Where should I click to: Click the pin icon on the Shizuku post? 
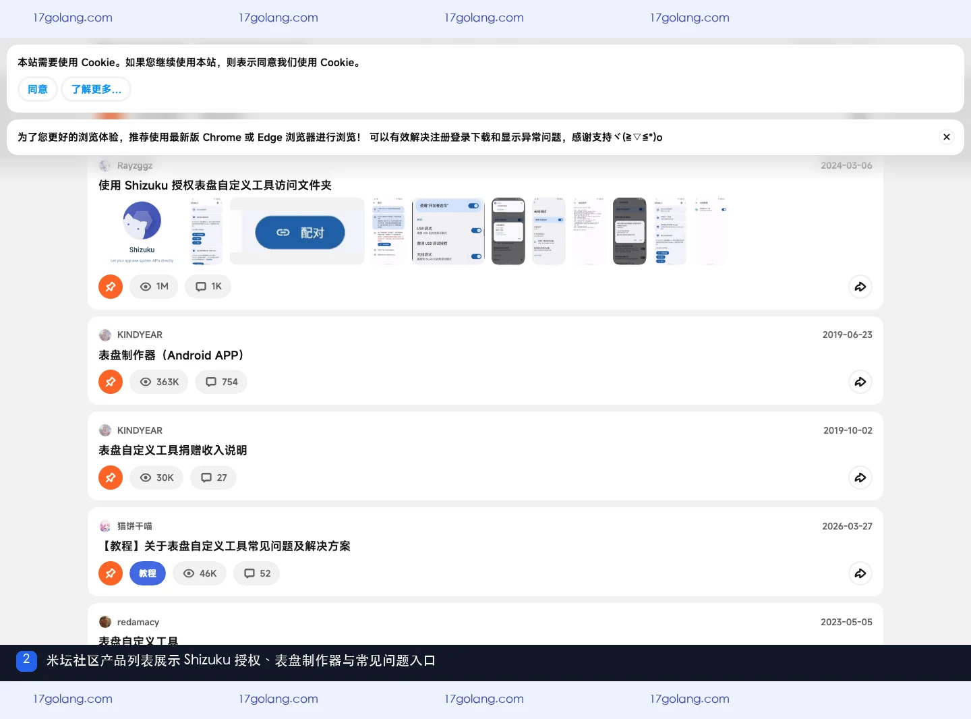tap(111, 287)
